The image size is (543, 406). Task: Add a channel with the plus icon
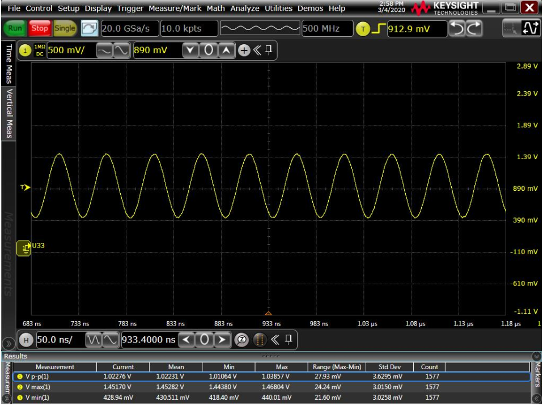pos(244,50)
